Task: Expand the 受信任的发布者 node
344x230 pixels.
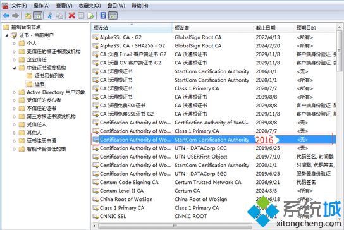Action: 15,100
